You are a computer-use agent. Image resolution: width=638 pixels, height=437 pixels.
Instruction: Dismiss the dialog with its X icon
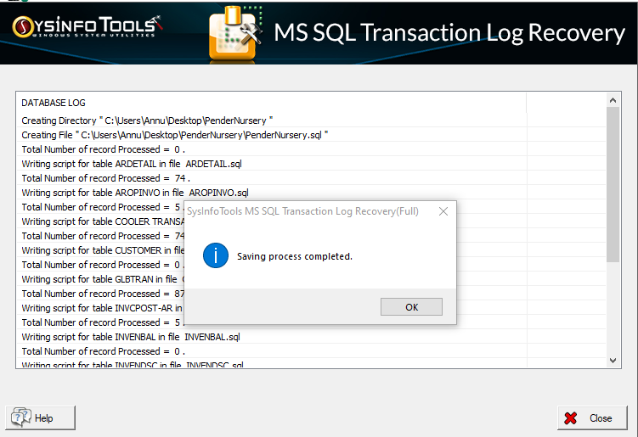443,211
